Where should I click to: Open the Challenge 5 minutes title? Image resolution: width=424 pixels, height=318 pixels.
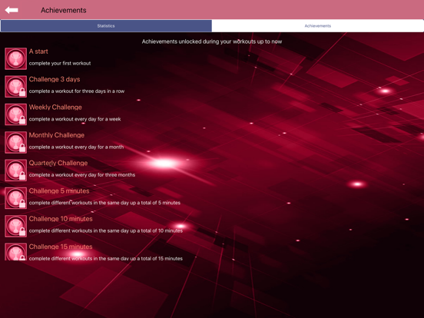click(59, 191)
